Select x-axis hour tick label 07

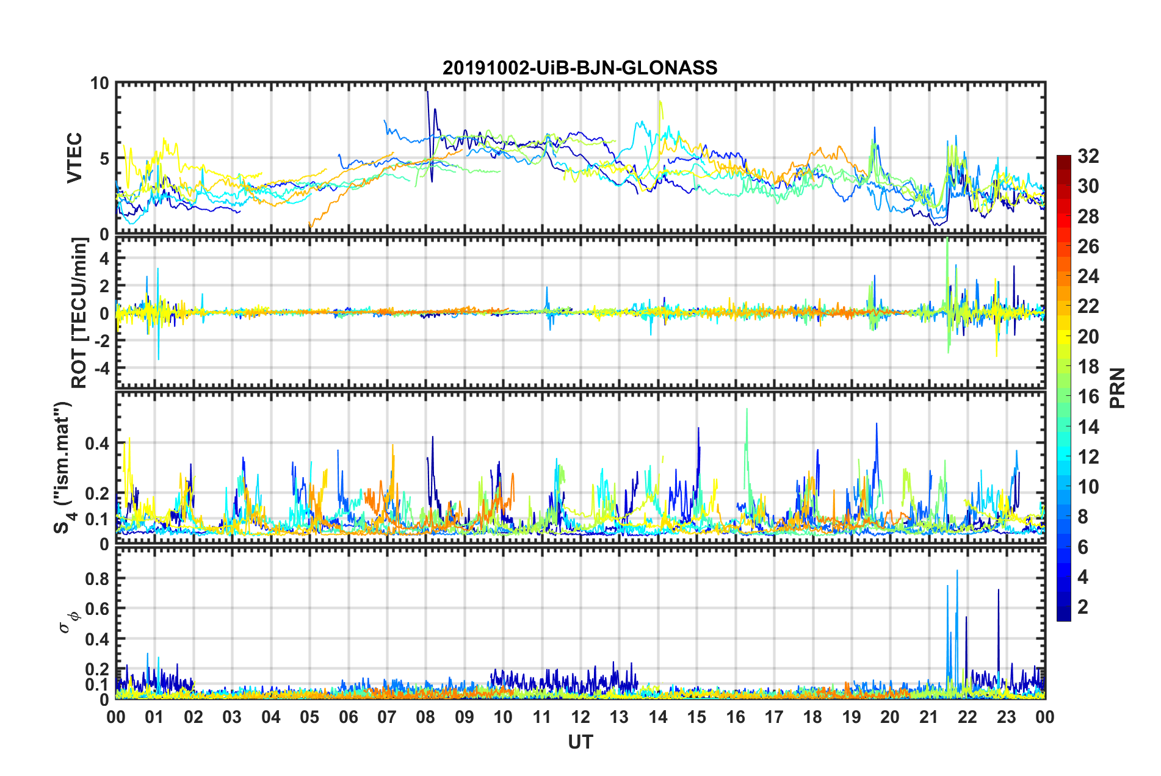click(x=387, y=717)
